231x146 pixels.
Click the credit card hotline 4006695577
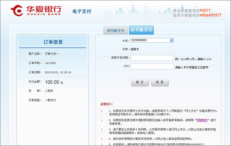(211, 15)
